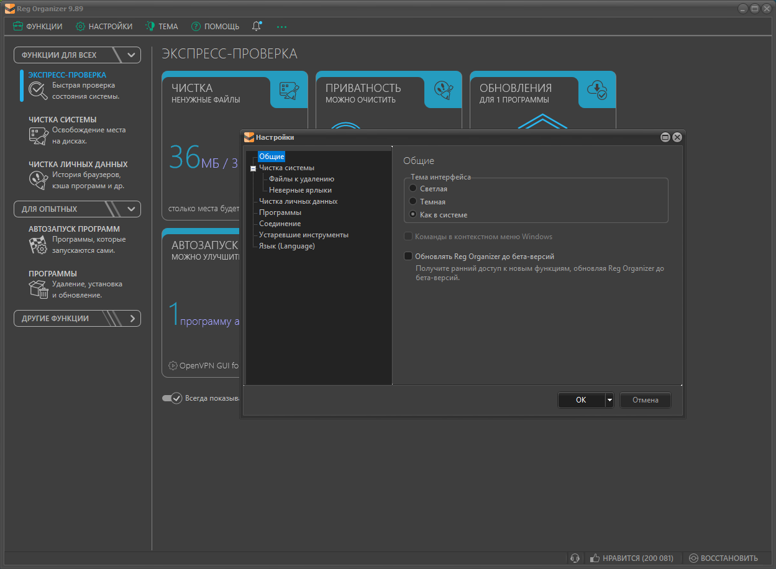Viewport: 776px width, 569px height.
Task: Select Язык (Language) in settings tree
Action: click(x=287, y=246)
